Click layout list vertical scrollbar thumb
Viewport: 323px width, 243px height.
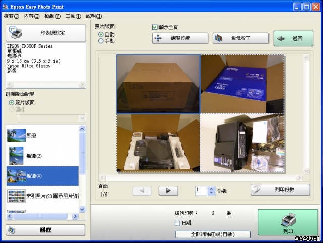[82, 153]
